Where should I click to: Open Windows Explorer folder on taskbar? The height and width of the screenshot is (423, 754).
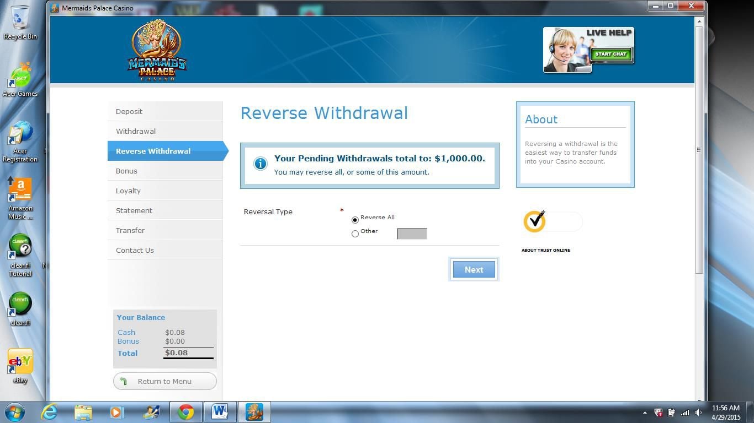point(83,412)
